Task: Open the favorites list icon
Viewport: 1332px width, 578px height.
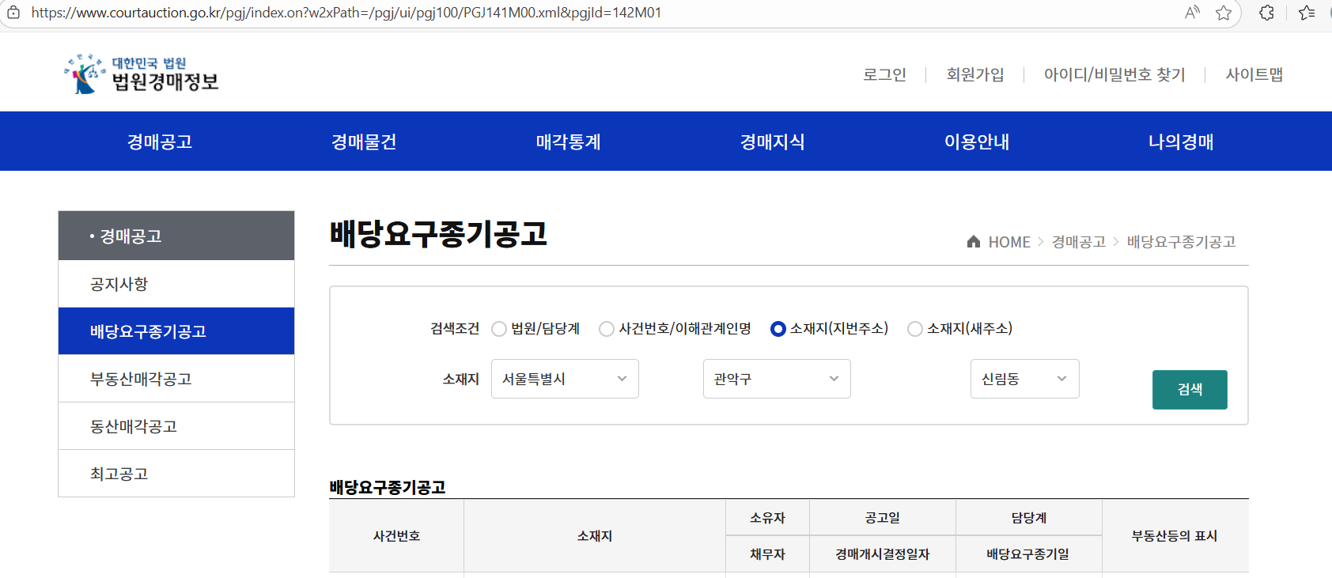Action: [x=1307, y=13]
